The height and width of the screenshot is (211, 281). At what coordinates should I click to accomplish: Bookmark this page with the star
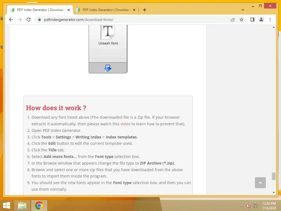[241, 20]
